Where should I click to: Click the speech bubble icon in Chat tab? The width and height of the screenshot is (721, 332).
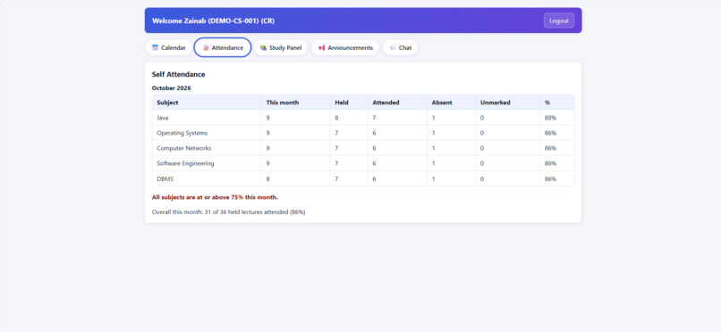393,47
